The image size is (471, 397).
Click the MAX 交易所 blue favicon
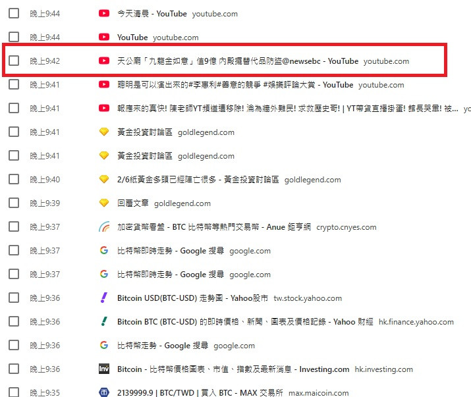click(x=104, y=392)
